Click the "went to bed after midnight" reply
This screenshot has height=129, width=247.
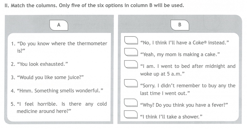[188, 70]
